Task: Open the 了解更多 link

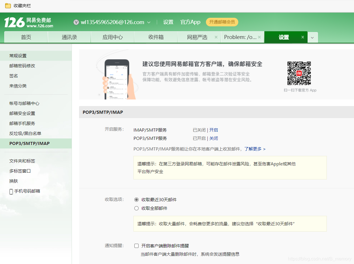Action: (252, 149)
